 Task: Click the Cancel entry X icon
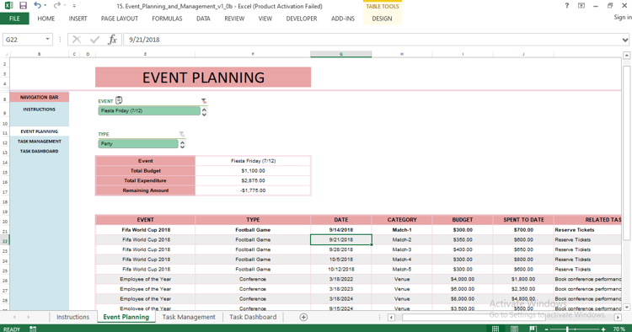click(x=77, y=40)
